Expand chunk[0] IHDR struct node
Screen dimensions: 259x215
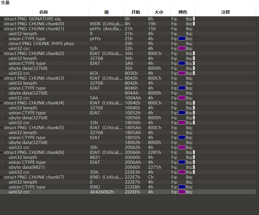tap(1, 24)
